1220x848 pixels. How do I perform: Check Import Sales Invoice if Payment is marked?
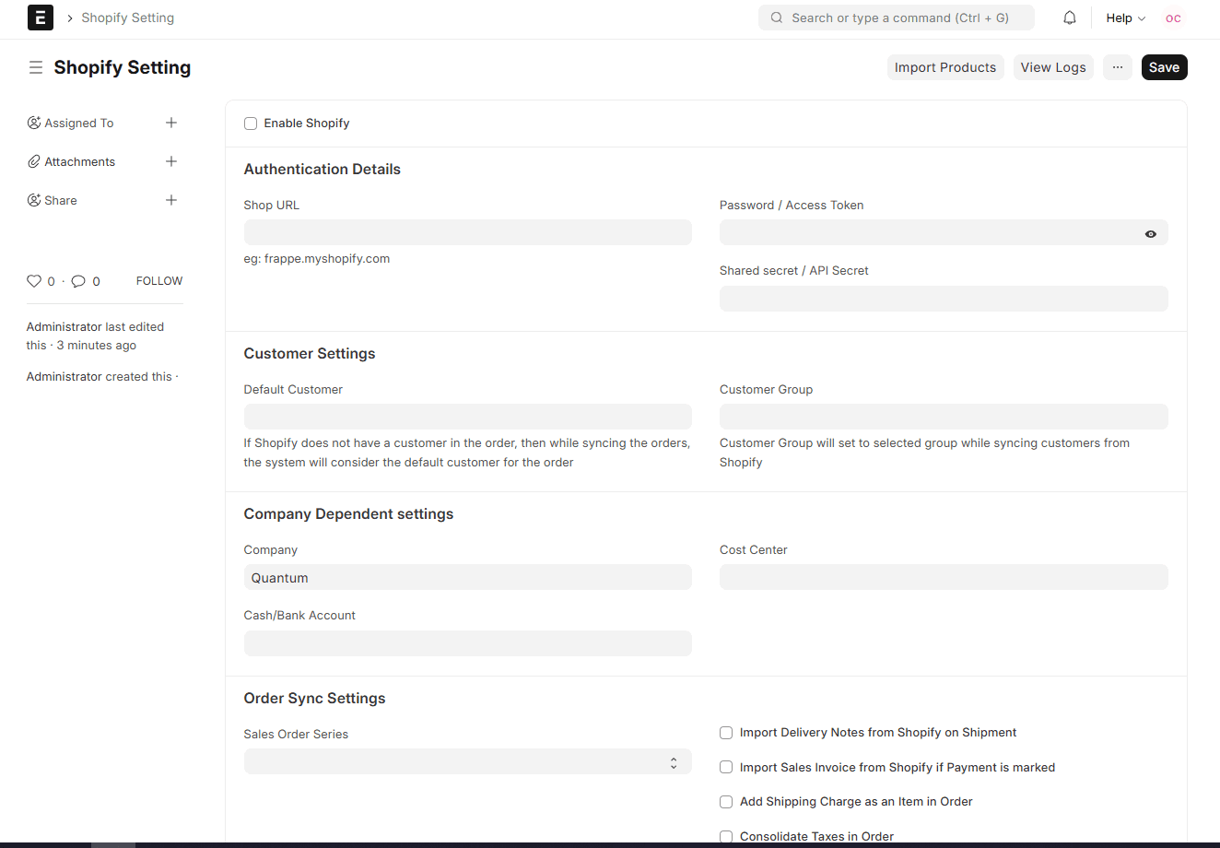[x=726, y=767]
